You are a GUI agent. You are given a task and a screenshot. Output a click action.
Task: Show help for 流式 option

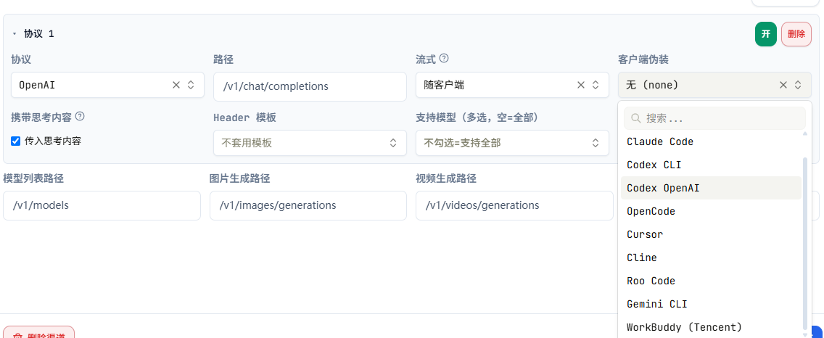[444, 58]
